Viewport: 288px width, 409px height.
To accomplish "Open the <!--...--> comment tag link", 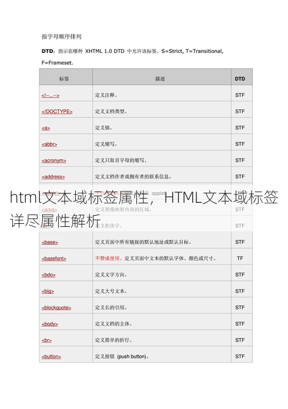I will pyautogui.click(x=51, y=95).
